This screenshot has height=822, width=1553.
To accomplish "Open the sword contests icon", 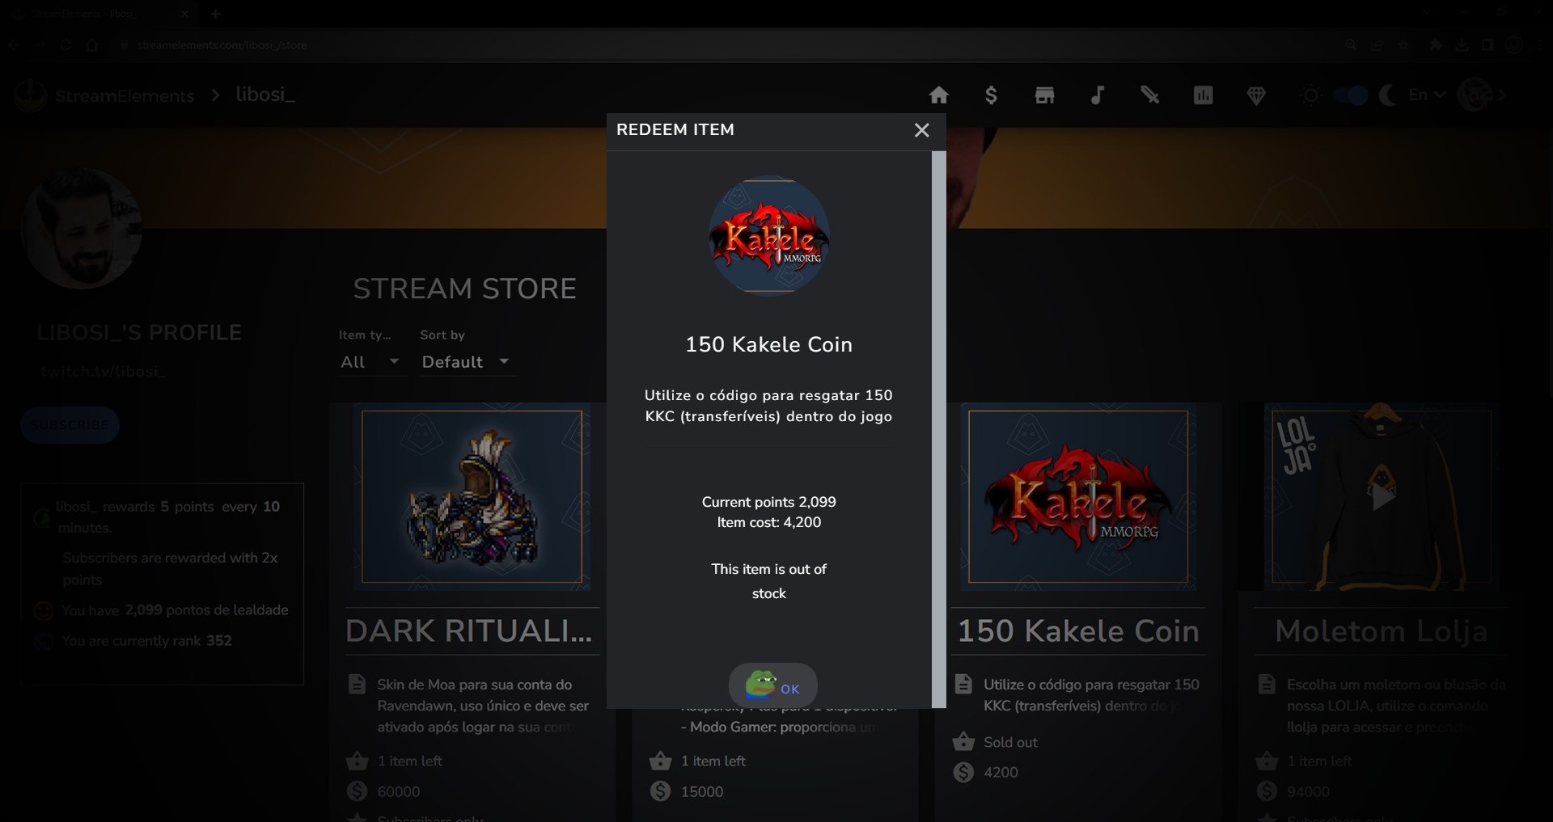I will pyautogui.click(x=1149, y=95).
